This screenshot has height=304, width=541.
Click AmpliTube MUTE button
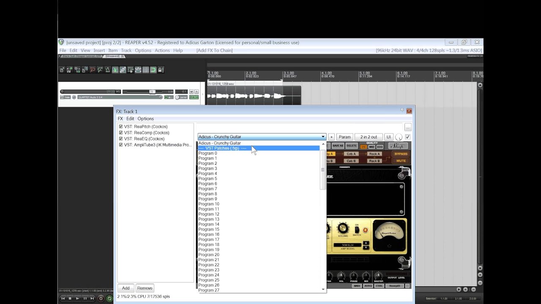pyautogui.click(x=401, y=161)
